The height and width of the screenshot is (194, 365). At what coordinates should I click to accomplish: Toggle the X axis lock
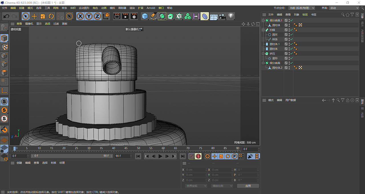click(80, 16)
